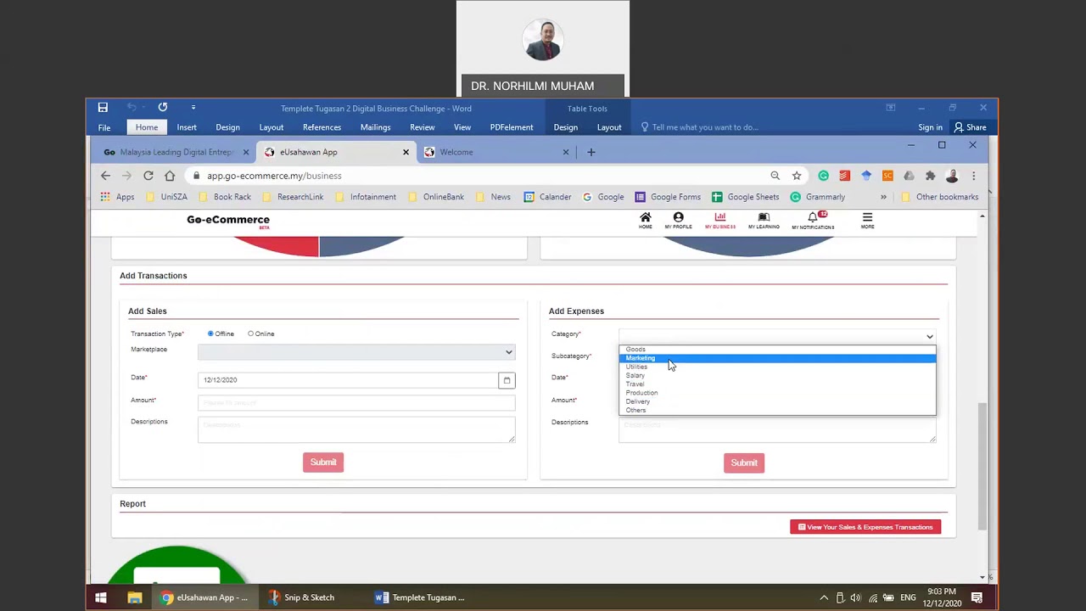Reload the page in Chrome
This screenshot has width=1086, height=611.
point(148,176)
